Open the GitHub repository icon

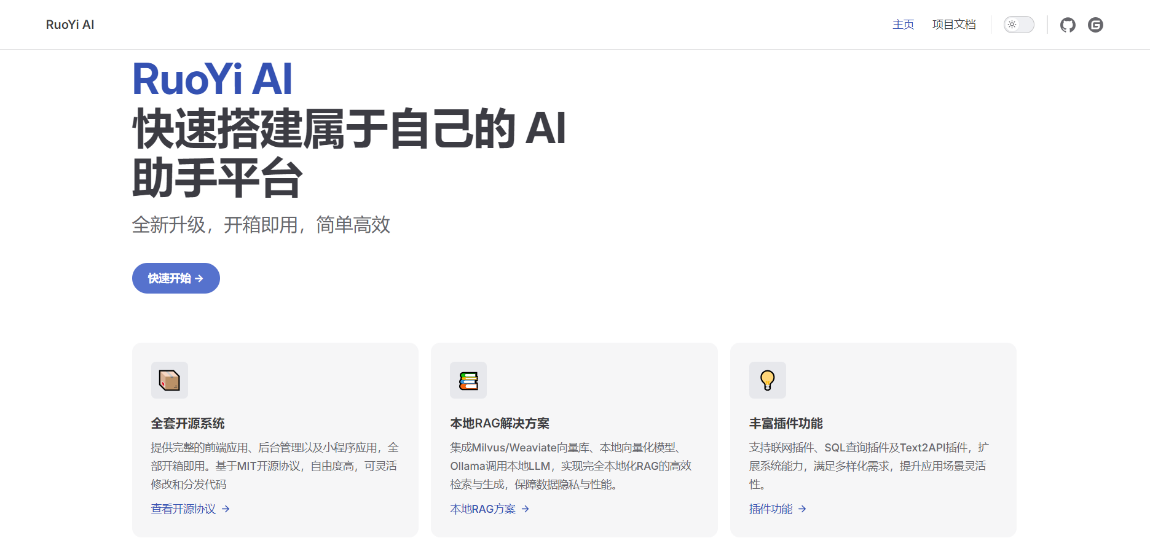[1068, 25]
